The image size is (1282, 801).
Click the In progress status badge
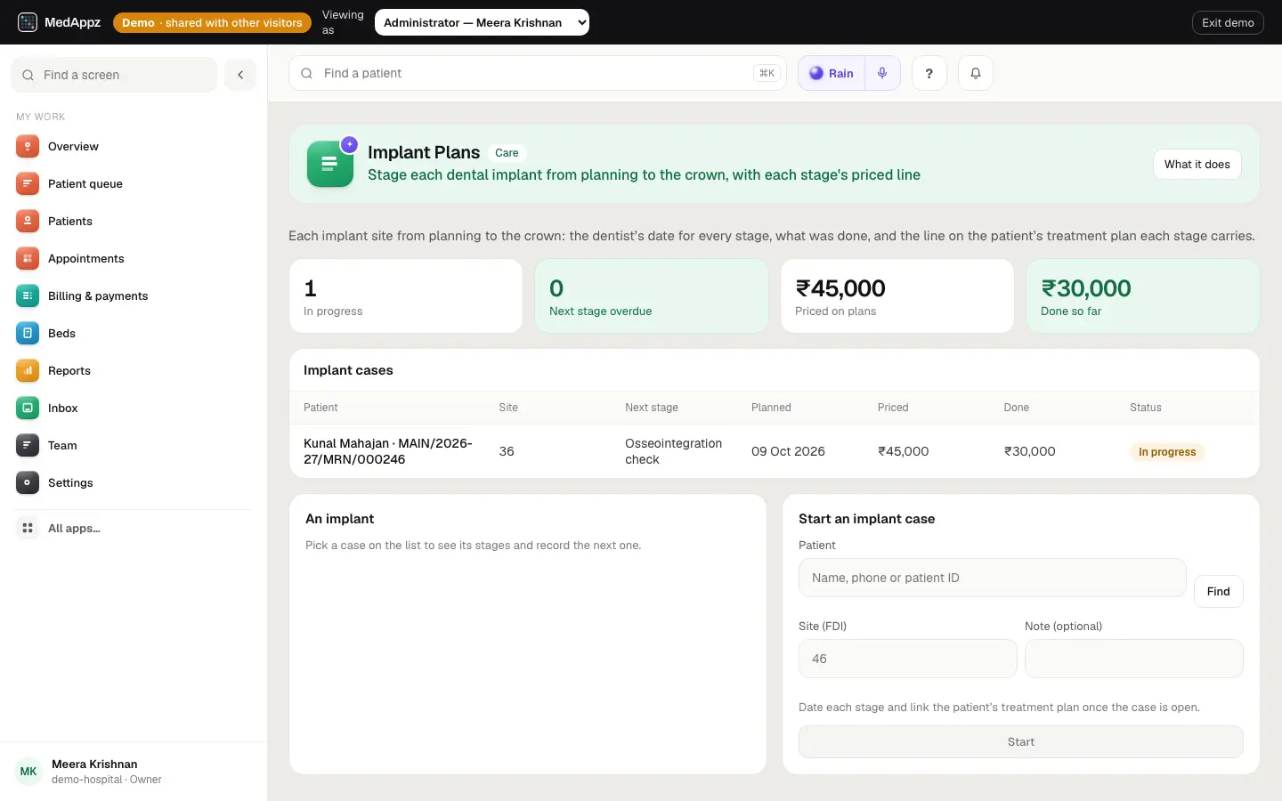coord(1167,452)
